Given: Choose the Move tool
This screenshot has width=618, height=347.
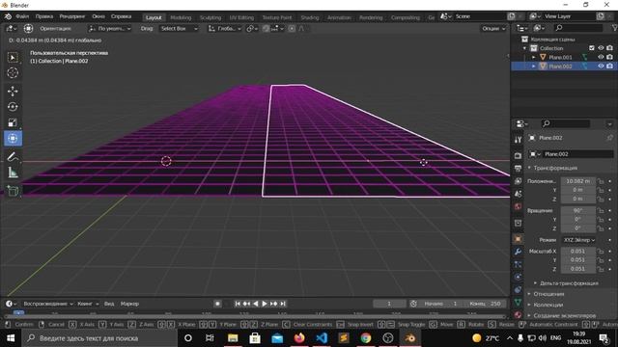Looking at the screenshot, I should tap(13, 91).
